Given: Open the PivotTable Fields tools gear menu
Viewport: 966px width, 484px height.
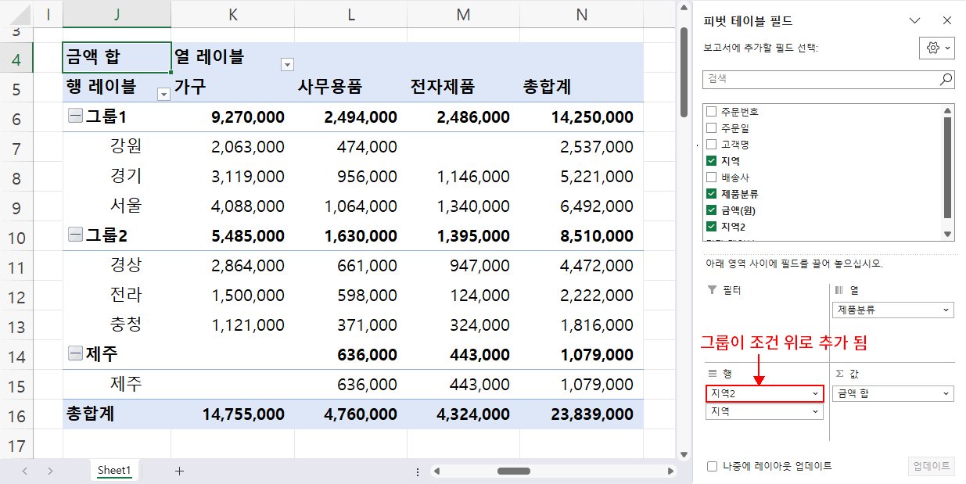Looking at the screenshot, I should pos(934,48).
